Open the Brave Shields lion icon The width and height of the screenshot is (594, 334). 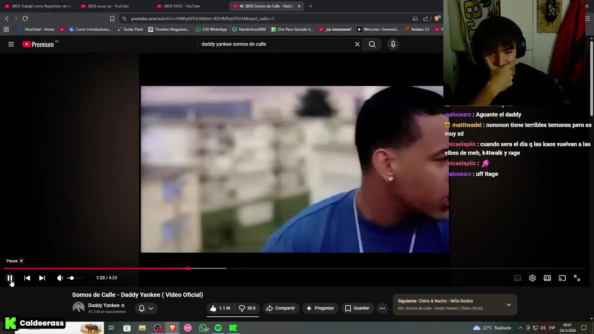(x=437, y=19)
